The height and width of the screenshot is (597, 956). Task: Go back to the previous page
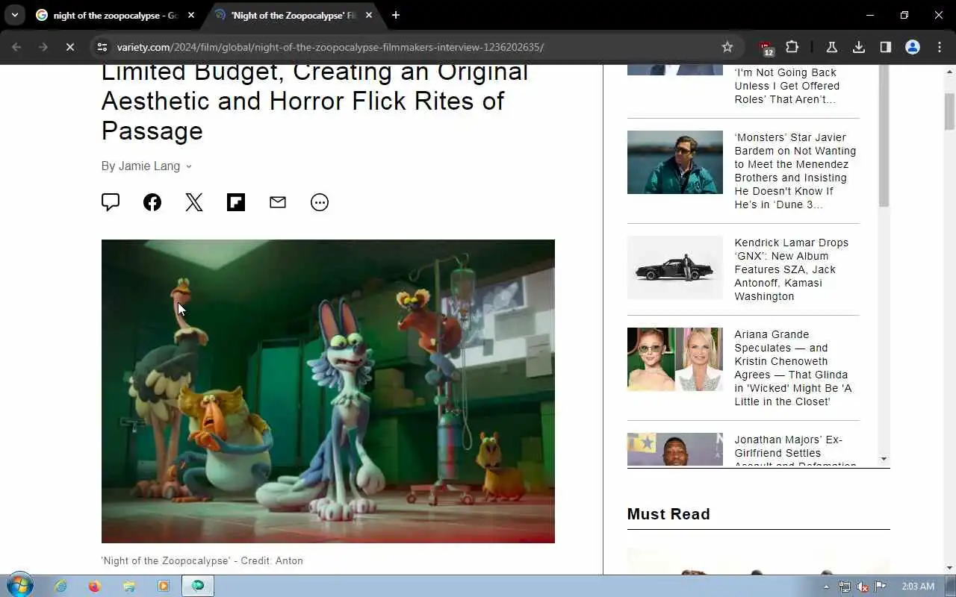(x=16, y=47)
